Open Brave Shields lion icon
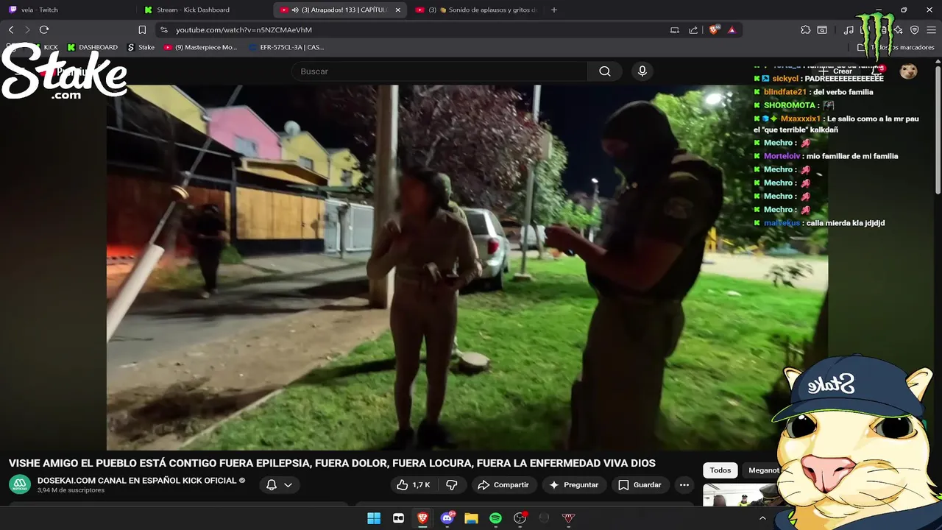The height and width of the screenshot is (530, 942). pyautogui.click(x=714, y=30)
